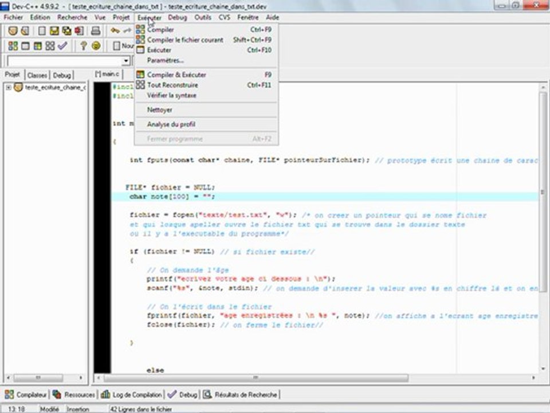Image resolution: width=550 pixels, height=413 pixels.
Task: Open Paramètres... from Exécuter menu
Action: (x=206, y=60)
